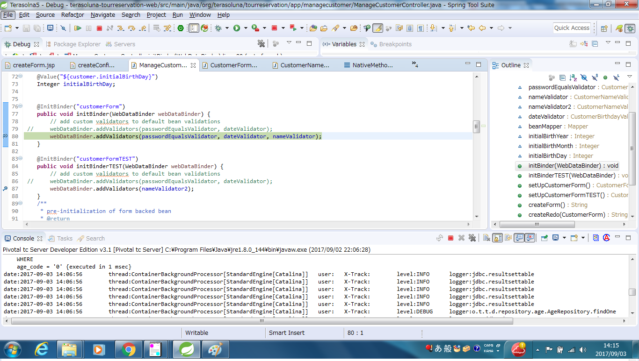Screen dimensions: 639x361
Task: Click the Resume debug button in toolbar
Action: click(78, 28)
